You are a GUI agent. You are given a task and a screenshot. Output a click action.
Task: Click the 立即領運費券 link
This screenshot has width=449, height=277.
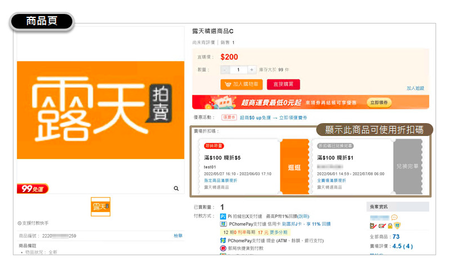coord(294,118)
